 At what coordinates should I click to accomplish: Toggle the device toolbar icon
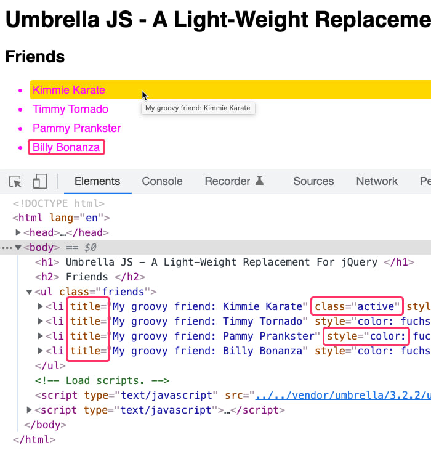pyautogui.click(x=40, y=181)
